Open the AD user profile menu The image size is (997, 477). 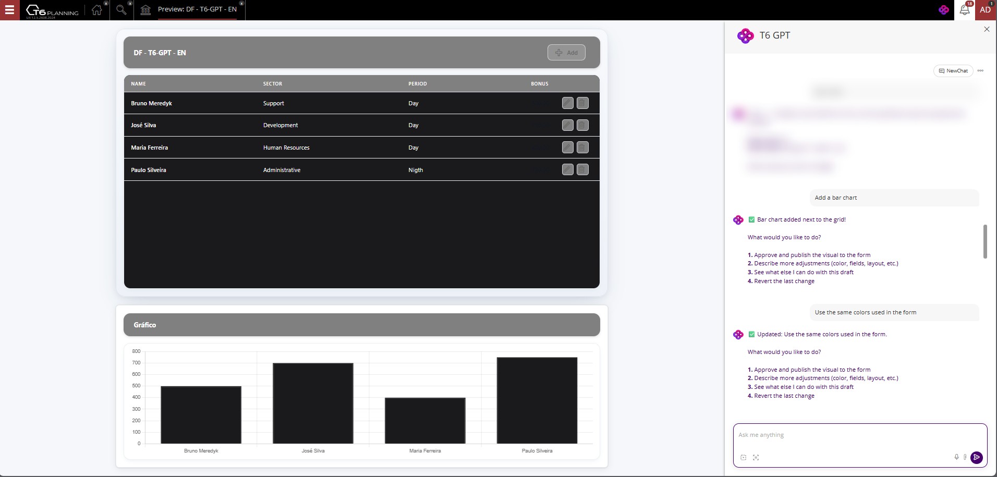click(985, 10)
